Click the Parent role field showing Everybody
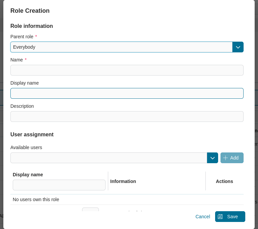 click(x=121, y=47)
